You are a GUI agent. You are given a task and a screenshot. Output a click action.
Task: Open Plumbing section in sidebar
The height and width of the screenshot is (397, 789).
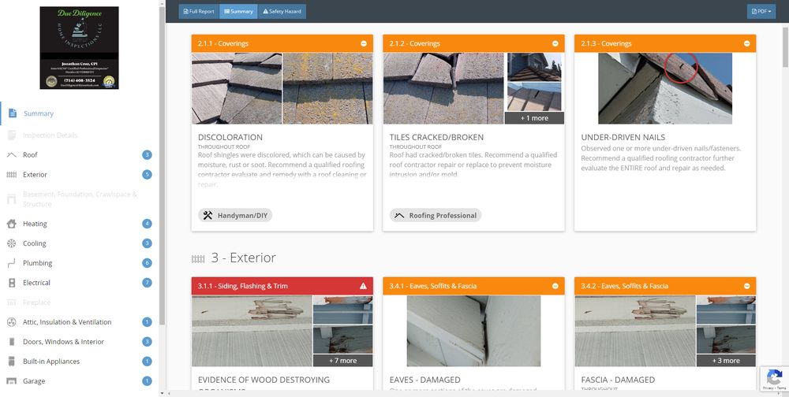coord(80,263)
